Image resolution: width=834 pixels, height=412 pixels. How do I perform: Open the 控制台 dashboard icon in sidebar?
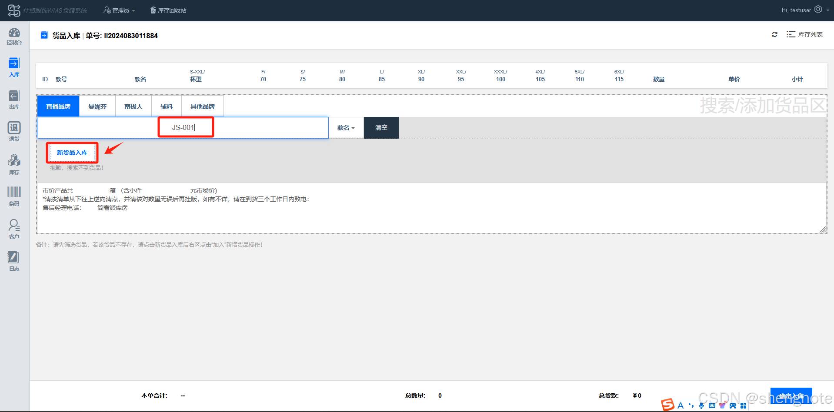pos(14,37)
